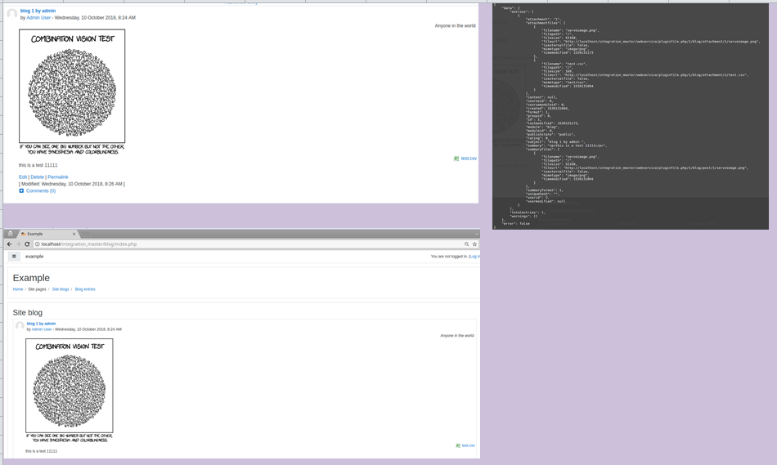This screenshot has height=465, width=777.
Task: Click the '"subject": "blog 1 by admin"' JSON line
Action: [555, 142]
